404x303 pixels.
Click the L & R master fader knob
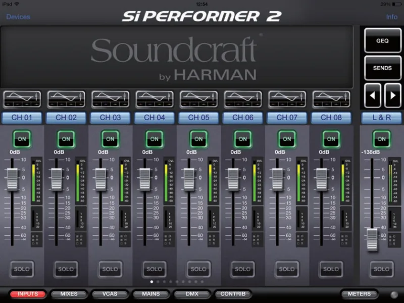coord(372,239)
